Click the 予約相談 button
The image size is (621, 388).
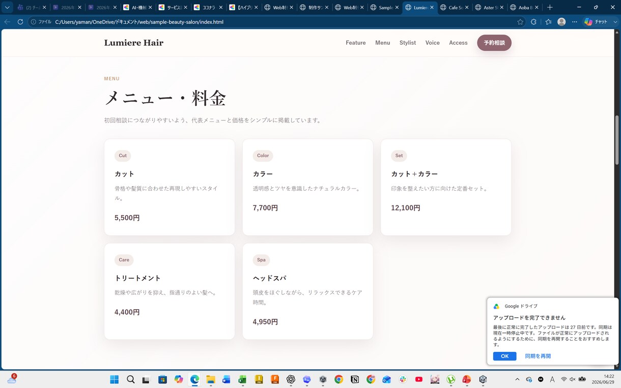(x=494, y=43)
